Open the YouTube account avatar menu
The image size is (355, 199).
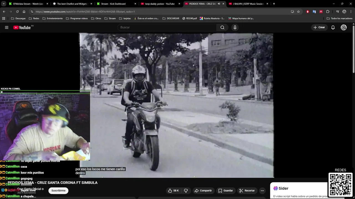344,27
